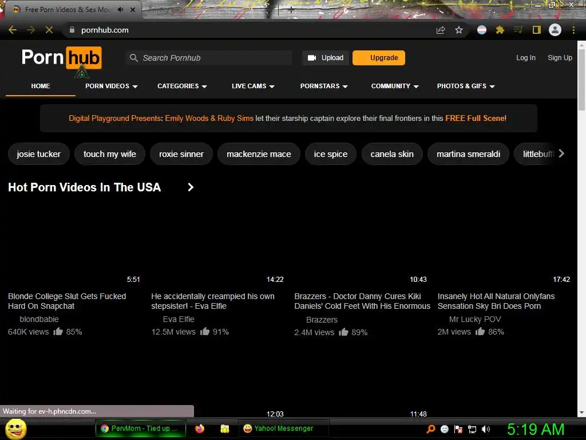
Task: Open the smiley face Start button
Action: click(x=15, y=429)
